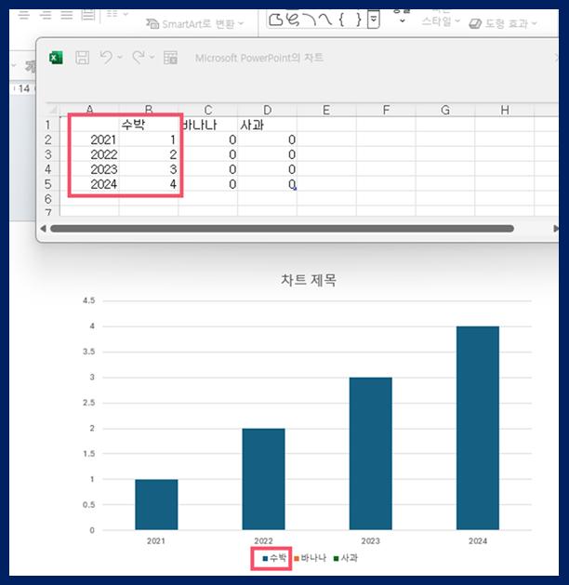Click cell with year 2022
This screenshot has width=569, height=585.
[x=89, y=154]
